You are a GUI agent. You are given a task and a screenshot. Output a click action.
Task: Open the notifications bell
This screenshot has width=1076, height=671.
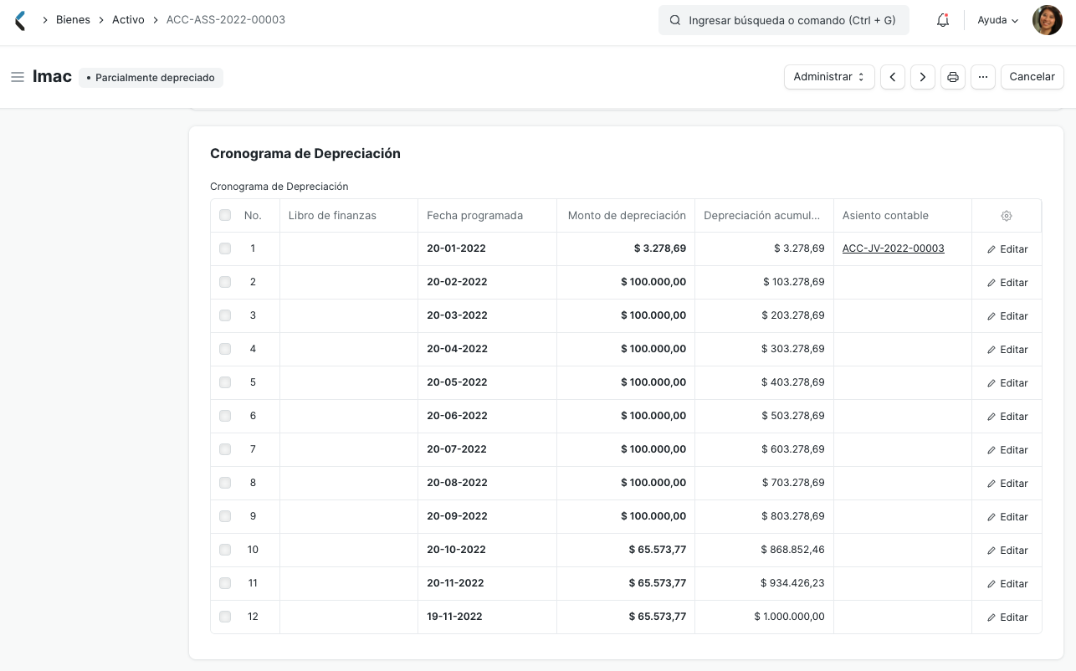click(943, 20)
